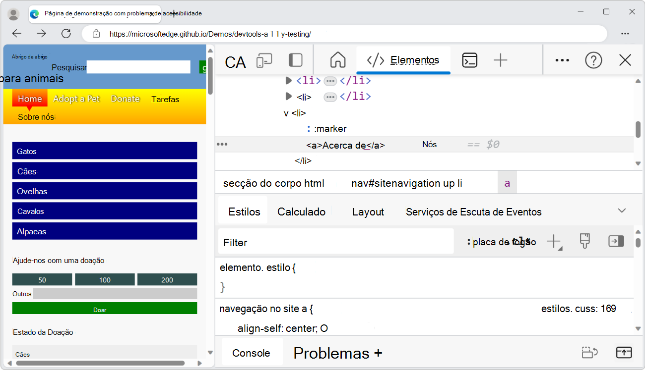Viewport: 645px width, 370px height.
Task: Open the hidden panels chevron dropdown
Action: tap(622, 210)
